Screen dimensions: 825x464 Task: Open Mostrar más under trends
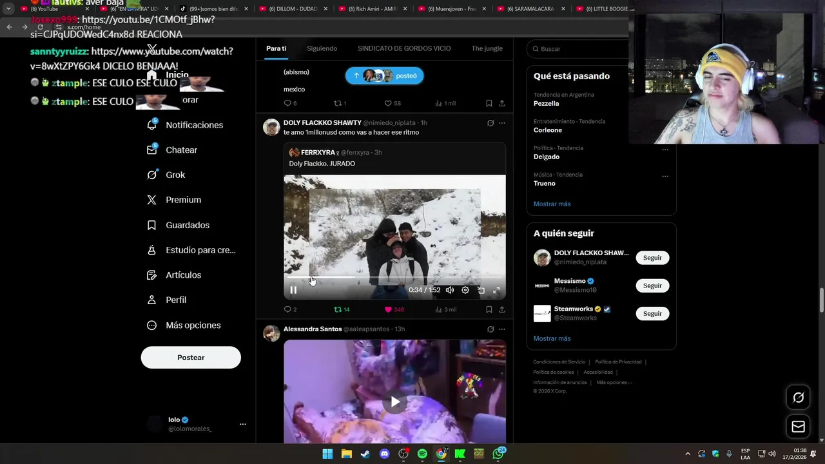point(552,204)
